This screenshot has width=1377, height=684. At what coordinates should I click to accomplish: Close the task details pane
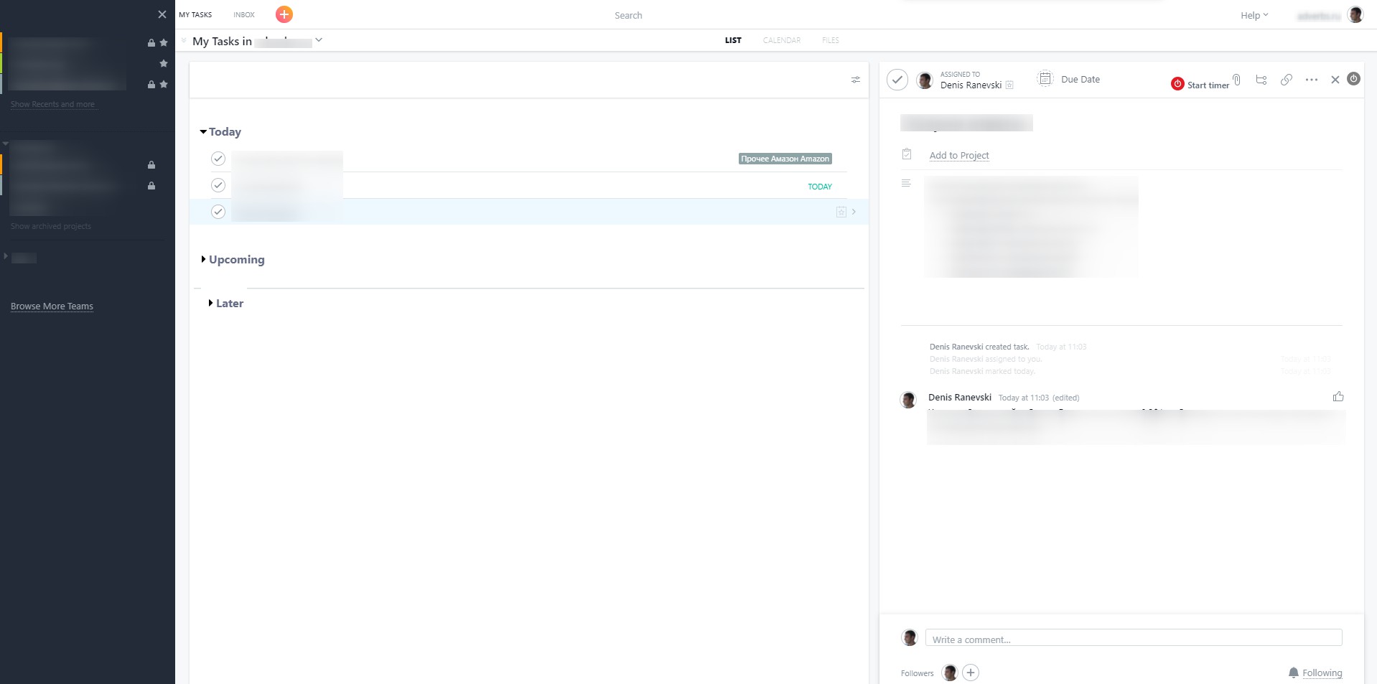click(1335, 80)
